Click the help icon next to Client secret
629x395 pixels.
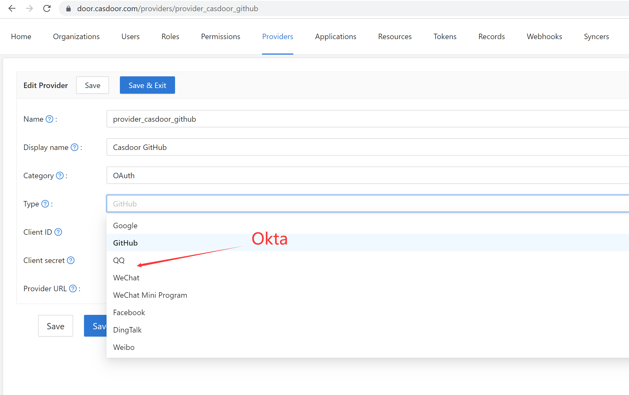pyautogui.click(x=71, y=260)
